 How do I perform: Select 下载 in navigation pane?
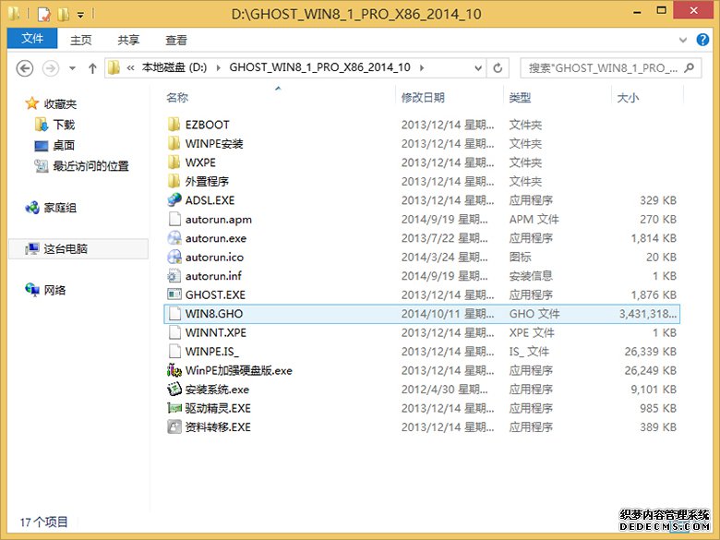click(x=64, y=125)
